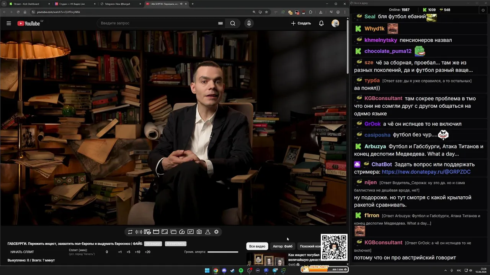Click the picture-in-picture screen icon in toolbar
Viewport: 490px width, 275px height.
(x=191, y=232)
